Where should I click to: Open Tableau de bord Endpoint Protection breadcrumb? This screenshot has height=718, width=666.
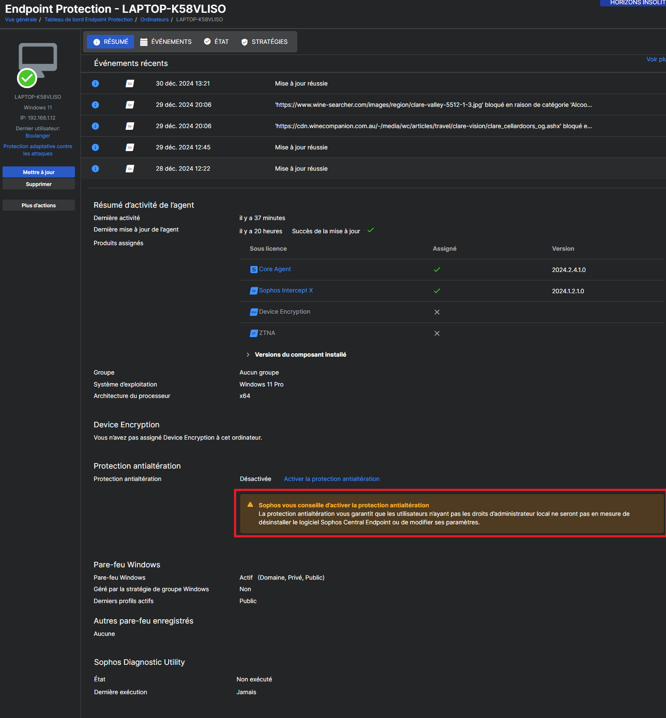[x=89, y=20]
